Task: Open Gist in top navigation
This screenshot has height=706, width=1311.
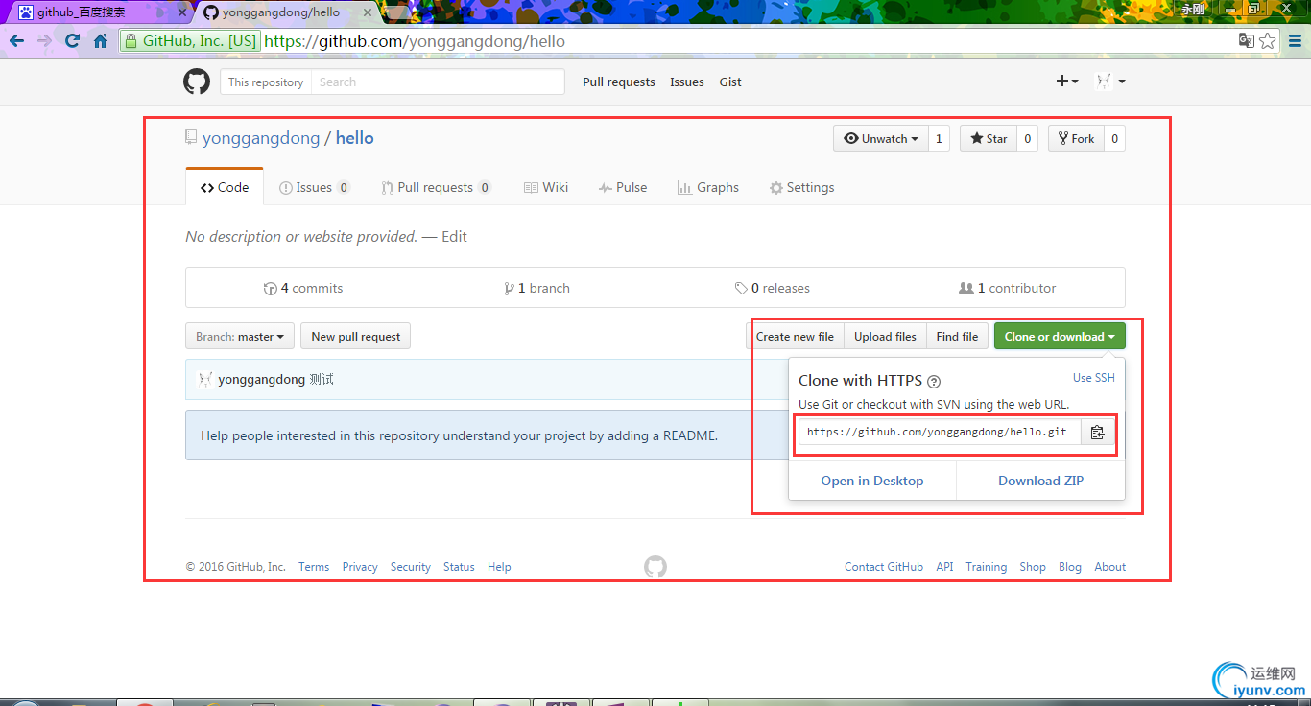Action: tap(730, 82)
